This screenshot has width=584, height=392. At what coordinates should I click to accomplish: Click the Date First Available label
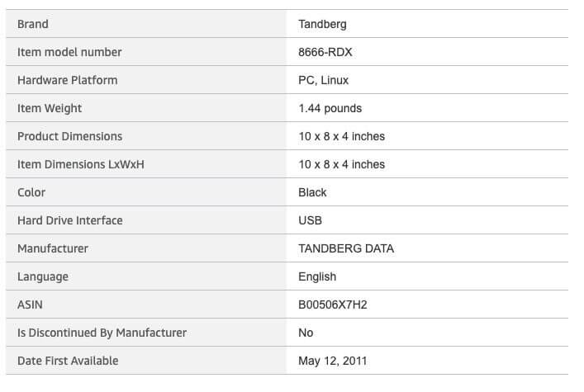point(68,361)
